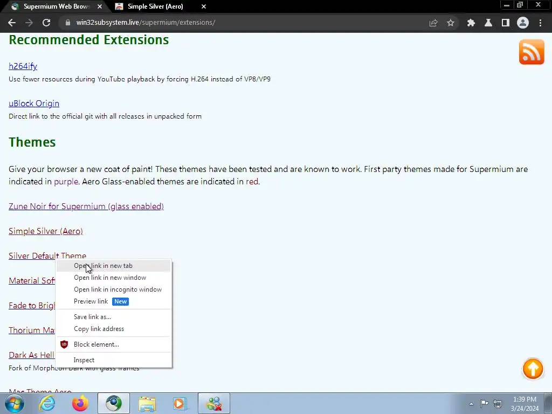
Task: Share this page icon
Action: [433, 23]
